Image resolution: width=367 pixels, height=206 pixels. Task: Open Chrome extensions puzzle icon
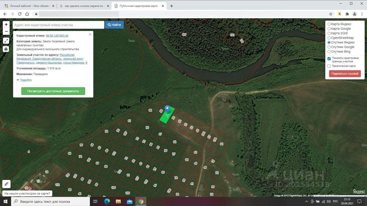(x=347, y=14)
